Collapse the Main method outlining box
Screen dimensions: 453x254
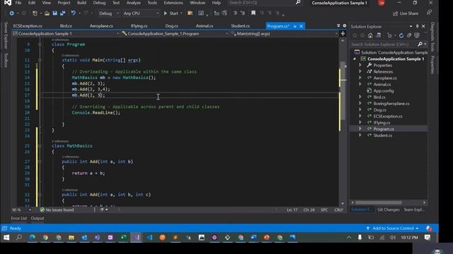(x=40, y=60)
